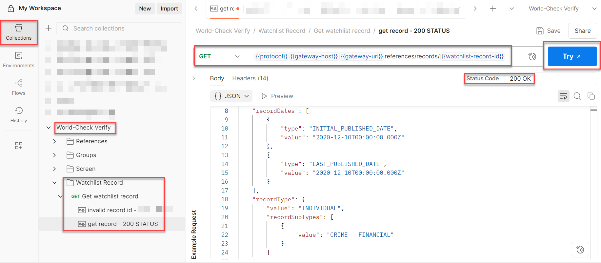Click the Import button
Image resolution: width=601 pixels, height=263 pixels.
(x=169, y=9)
